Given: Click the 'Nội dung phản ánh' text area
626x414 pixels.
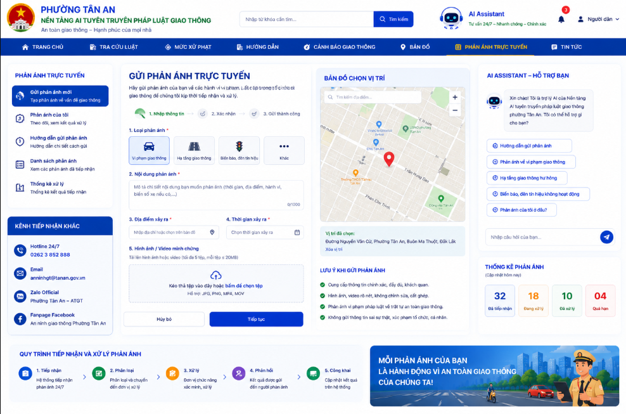Looking at the screenshot, I should click(x=216, y=195).
